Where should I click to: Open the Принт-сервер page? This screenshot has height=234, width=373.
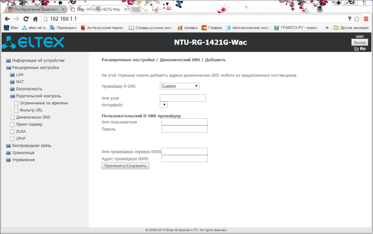(x=26, y=124)
